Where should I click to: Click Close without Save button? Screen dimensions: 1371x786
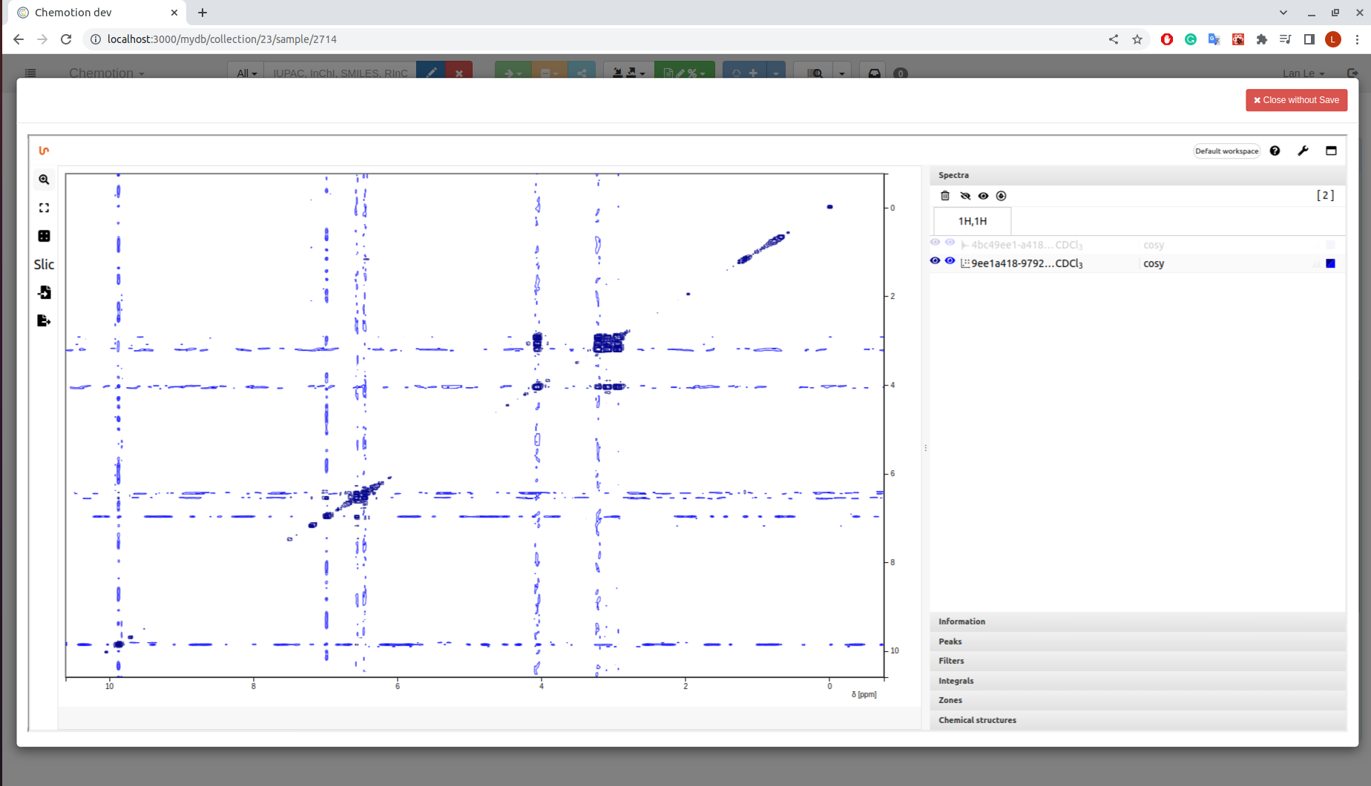(x=1296, y=100)
